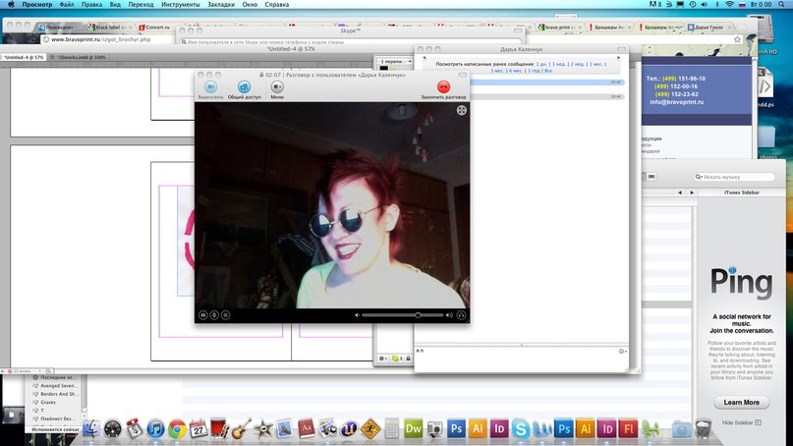Open the Закладки menu in menu bar
793x446 pixels.
221,5
